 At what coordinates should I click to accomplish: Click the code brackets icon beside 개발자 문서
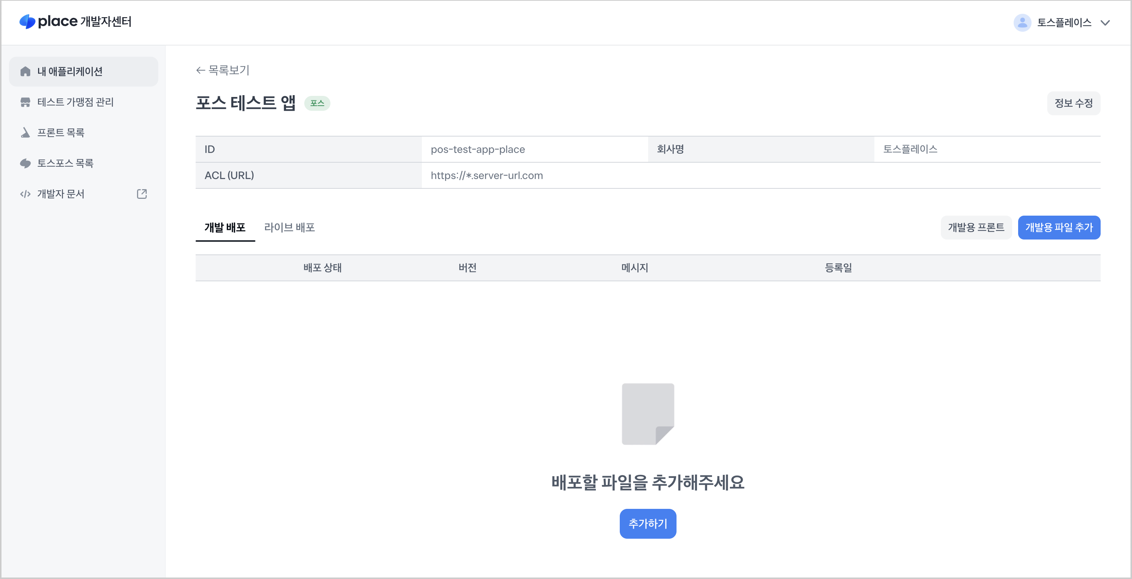(x=25, y=194)
